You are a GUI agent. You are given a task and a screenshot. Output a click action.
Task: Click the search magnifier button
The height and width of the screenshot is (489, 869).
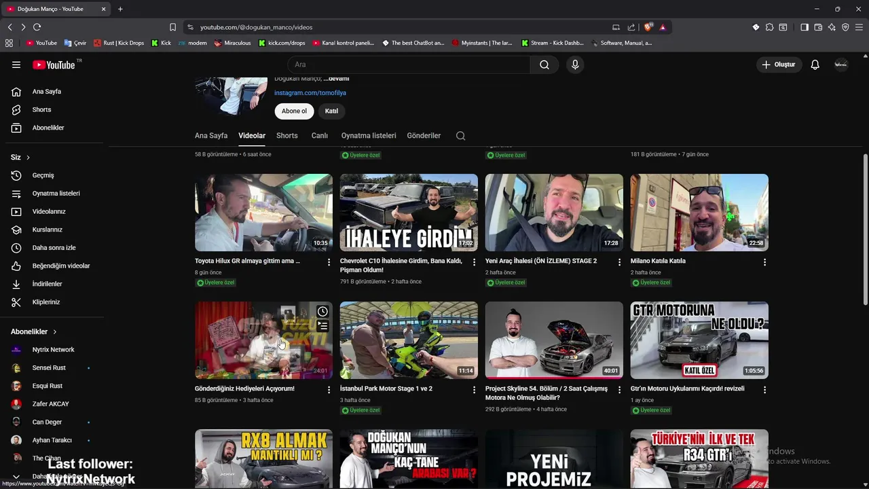544,65
